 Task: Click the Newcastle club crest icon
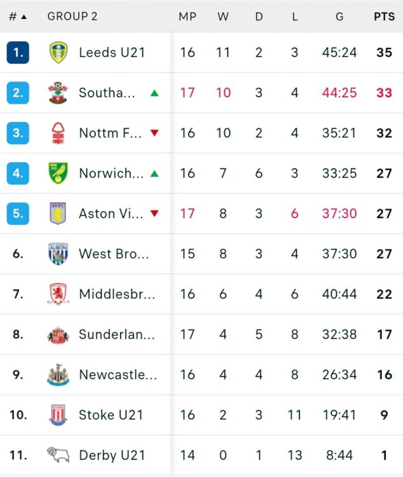pyautogui.click(x=58, y=375)
